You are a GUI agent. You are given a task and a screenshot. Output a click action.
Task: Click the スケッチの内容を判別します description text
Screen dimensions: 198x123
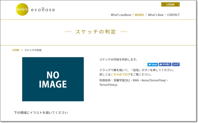coord(118,59)
